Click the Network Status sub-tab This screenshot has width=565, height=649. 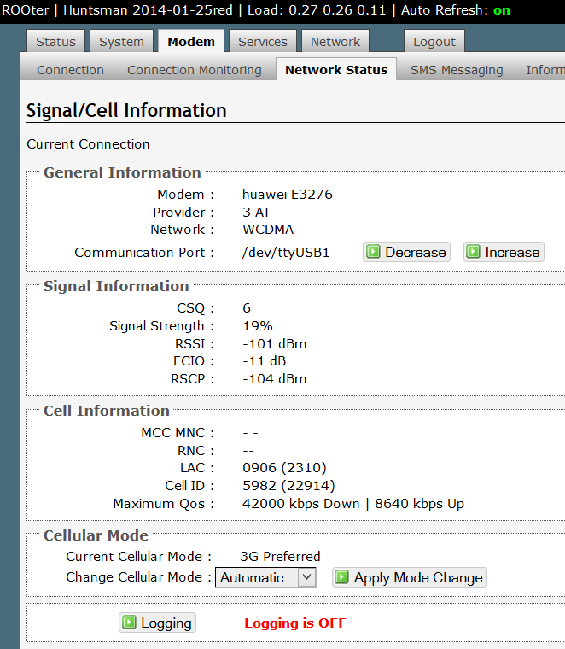[336, 69]
